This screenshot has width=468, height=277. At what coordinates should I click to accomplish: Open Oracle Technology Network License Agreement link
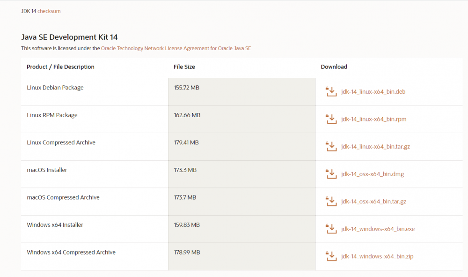pos(176,48)
